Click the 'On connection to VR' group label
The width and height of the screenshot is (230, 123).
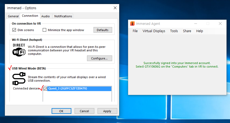coord(26,24)
